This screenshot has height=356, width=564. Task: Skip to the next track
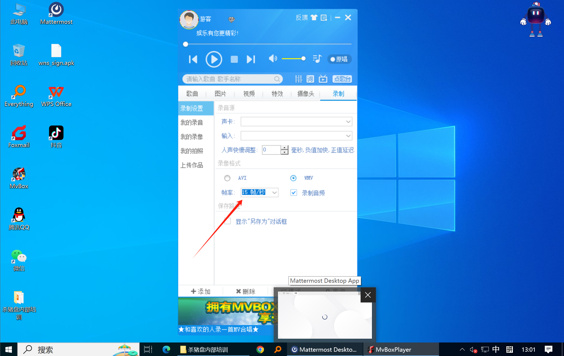click(251, 59)
